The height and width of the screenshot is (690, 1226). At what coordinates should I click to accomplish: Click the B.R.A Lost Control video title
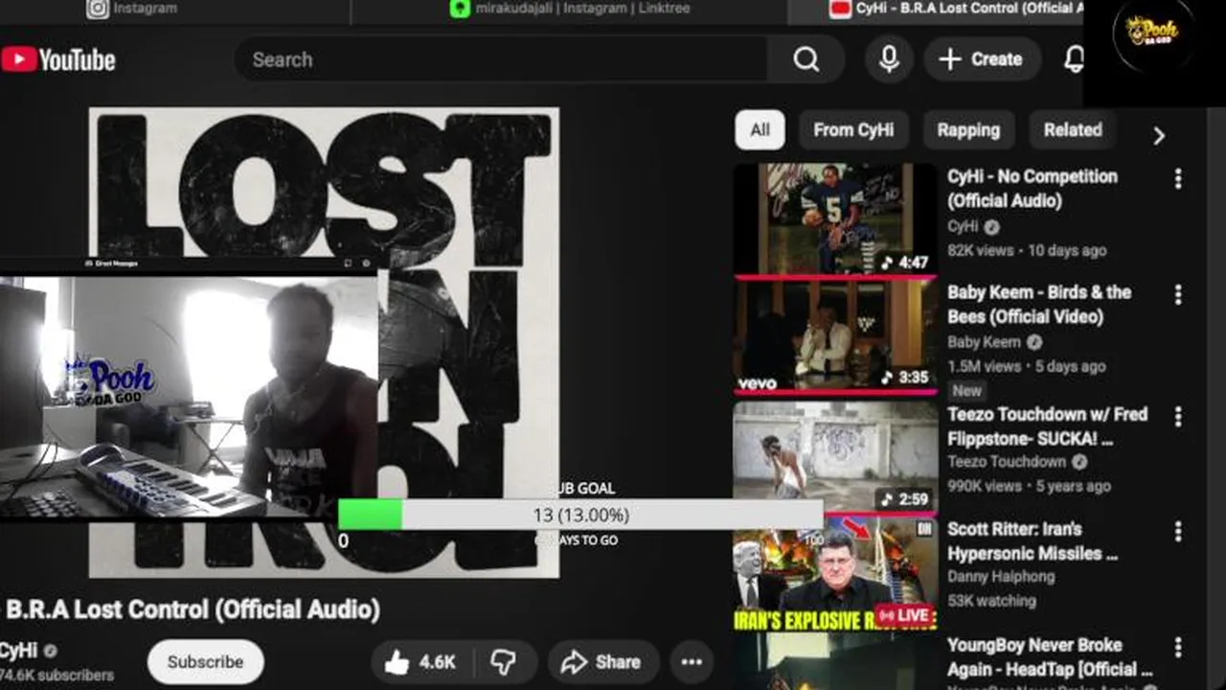click(193, 609)
